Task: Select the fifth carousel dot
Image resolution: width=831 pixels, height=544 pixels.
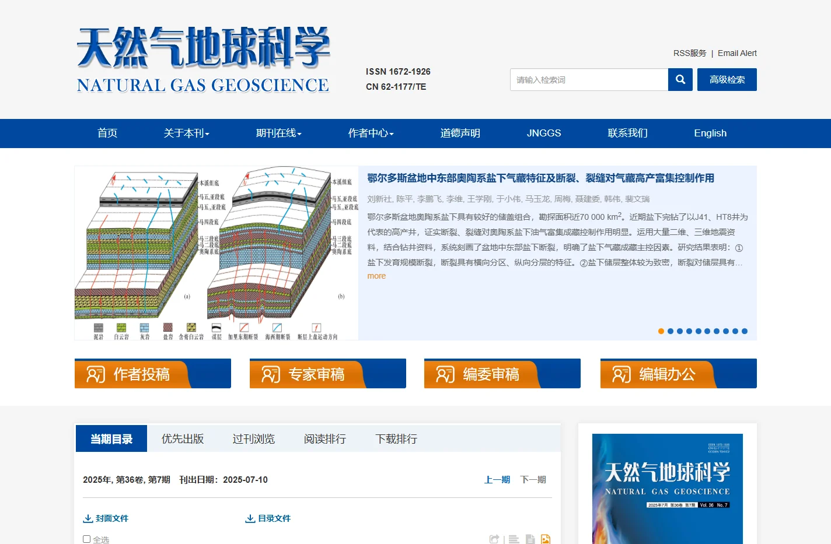Action: tap(698, 331)
